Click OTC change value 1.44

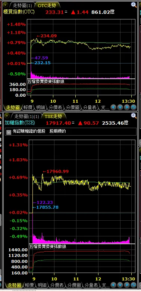click(x=82, y=12)
